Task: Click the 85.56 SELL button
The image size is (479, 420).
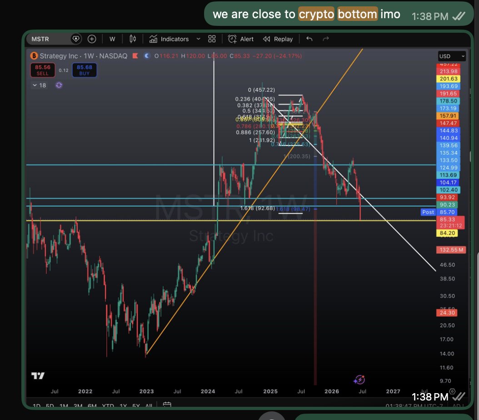Action: 42,70
